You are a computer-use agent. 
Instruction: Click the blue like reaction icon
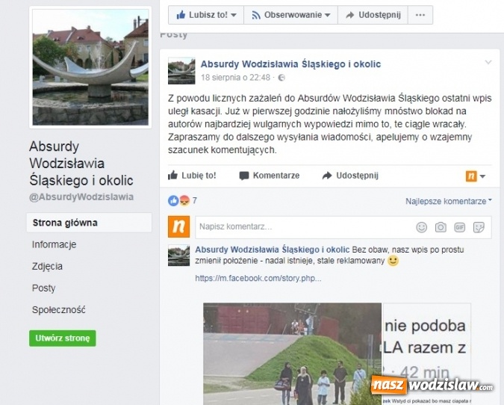tap(173, 201)
